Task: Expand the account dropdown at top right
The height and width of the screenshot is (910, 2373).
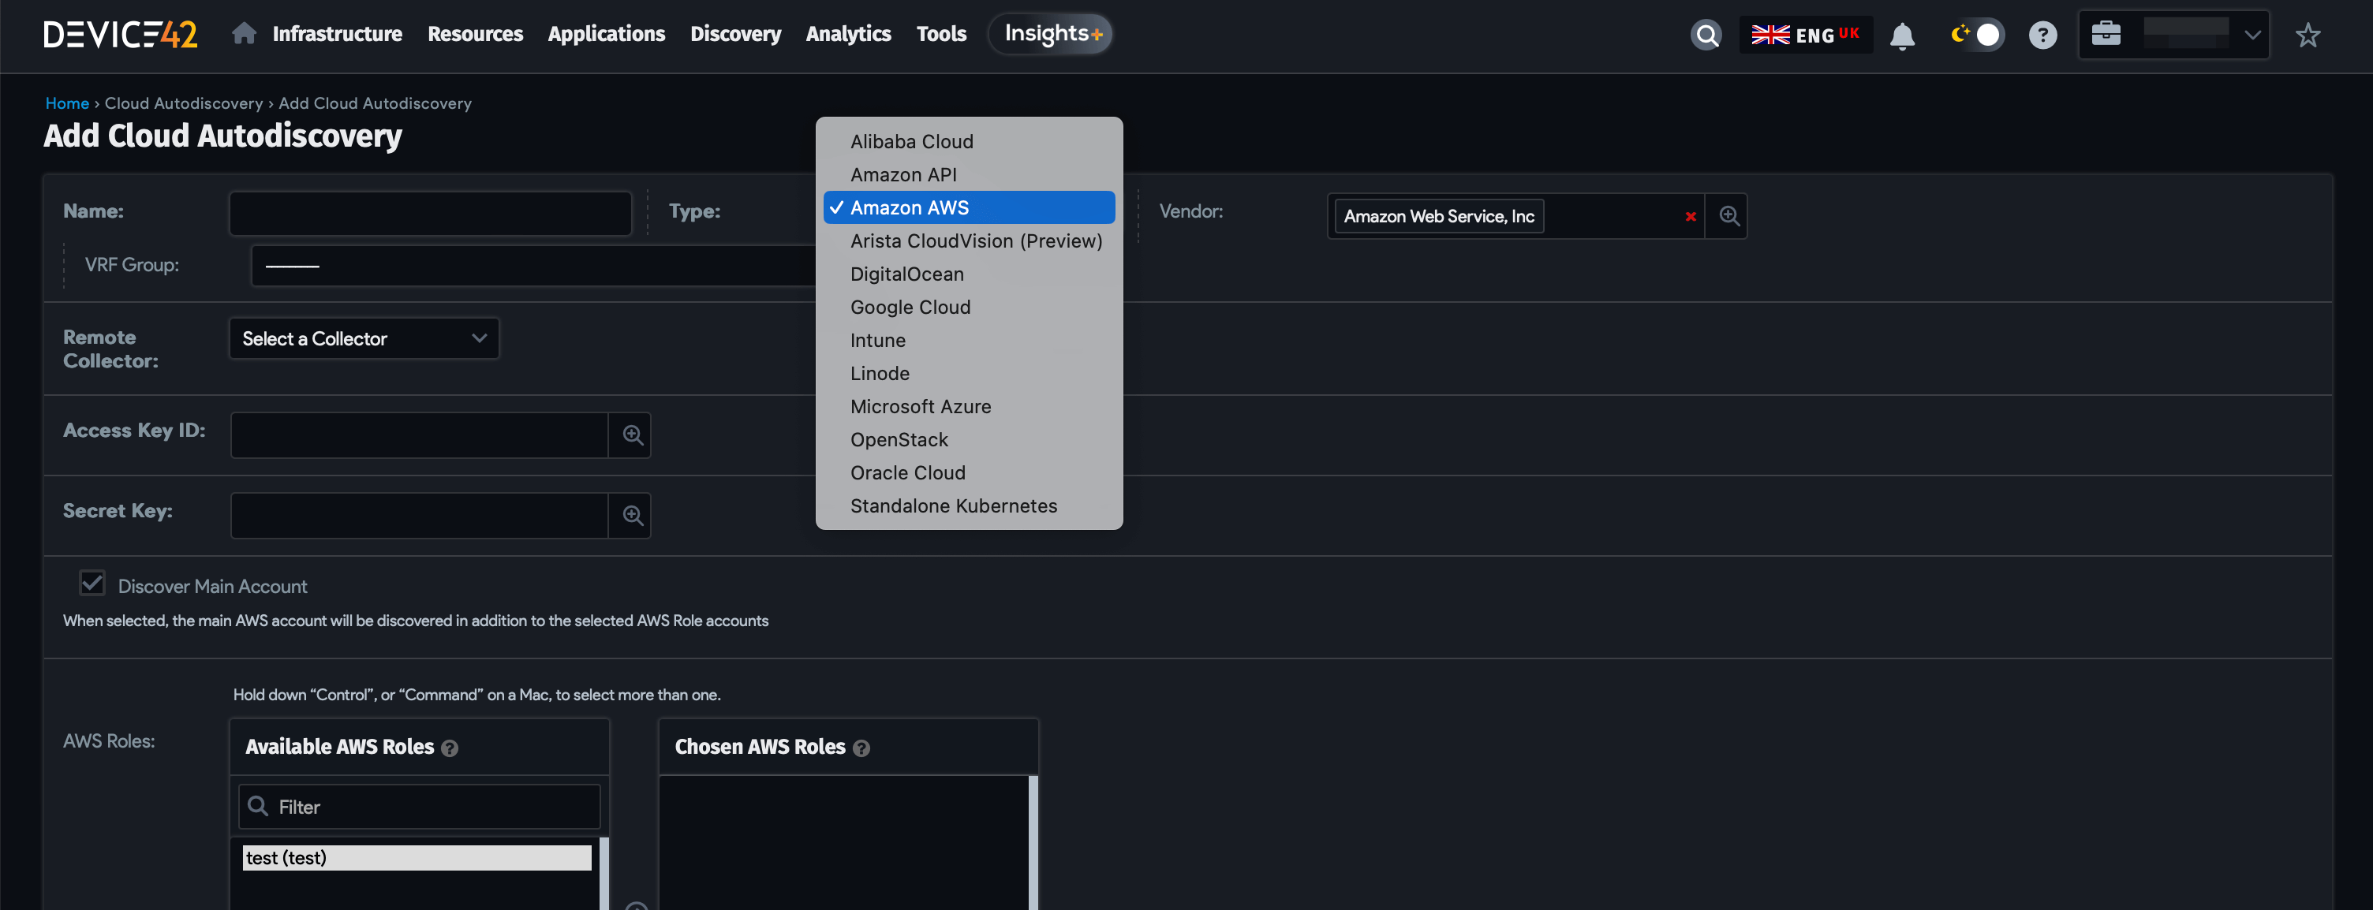Action: click(x=2253, y=34)
